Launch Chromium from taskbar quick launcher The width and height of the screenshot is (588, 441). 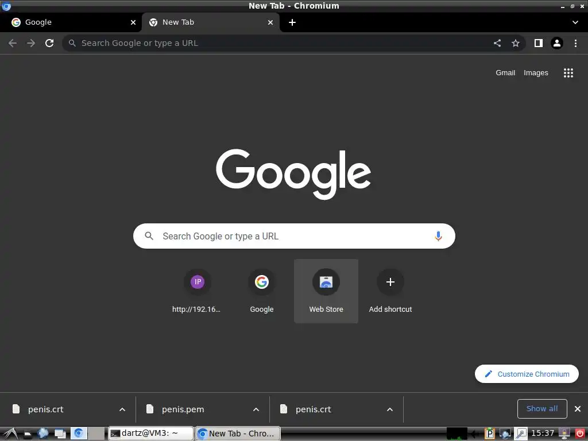click(79, 434)
